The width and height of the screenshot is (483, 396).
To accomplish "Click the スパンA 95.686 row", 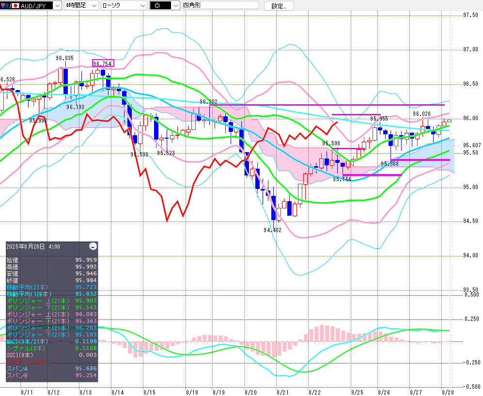I will click(52, 368).
